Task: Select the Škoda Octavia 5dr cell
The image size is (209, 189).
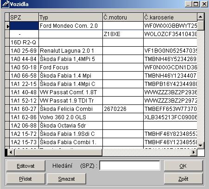Action: point(70,126)
